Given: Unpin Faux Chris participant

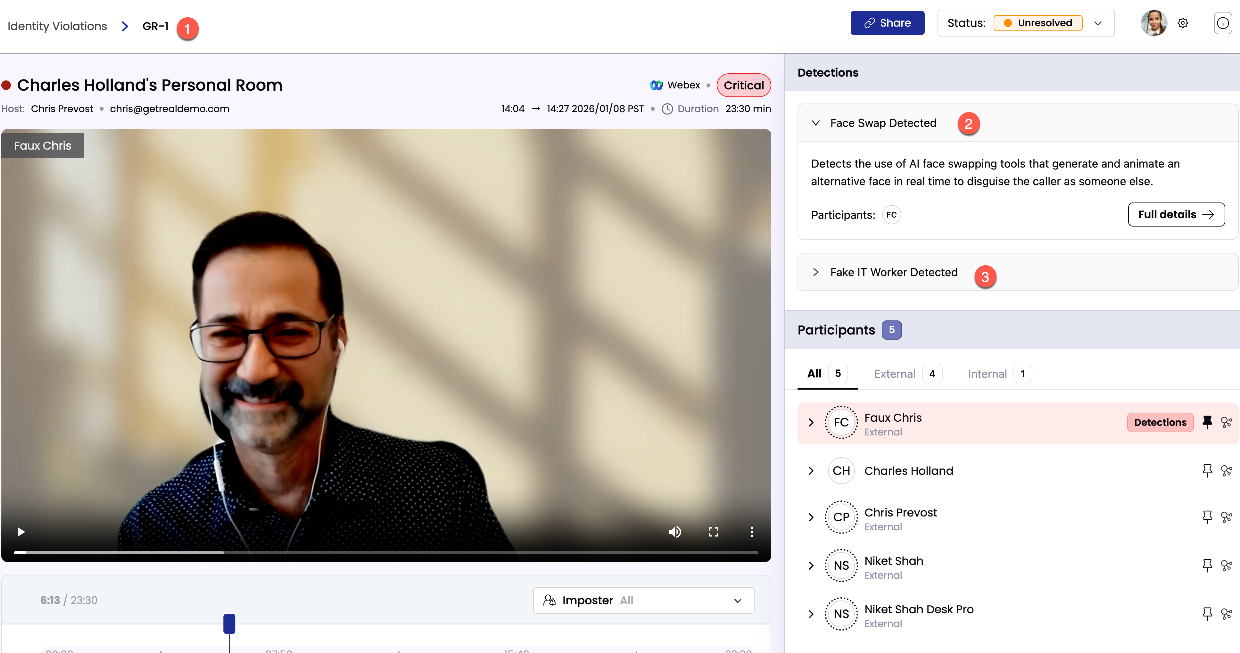Looking at the screenshot, I should point(1207,422).
